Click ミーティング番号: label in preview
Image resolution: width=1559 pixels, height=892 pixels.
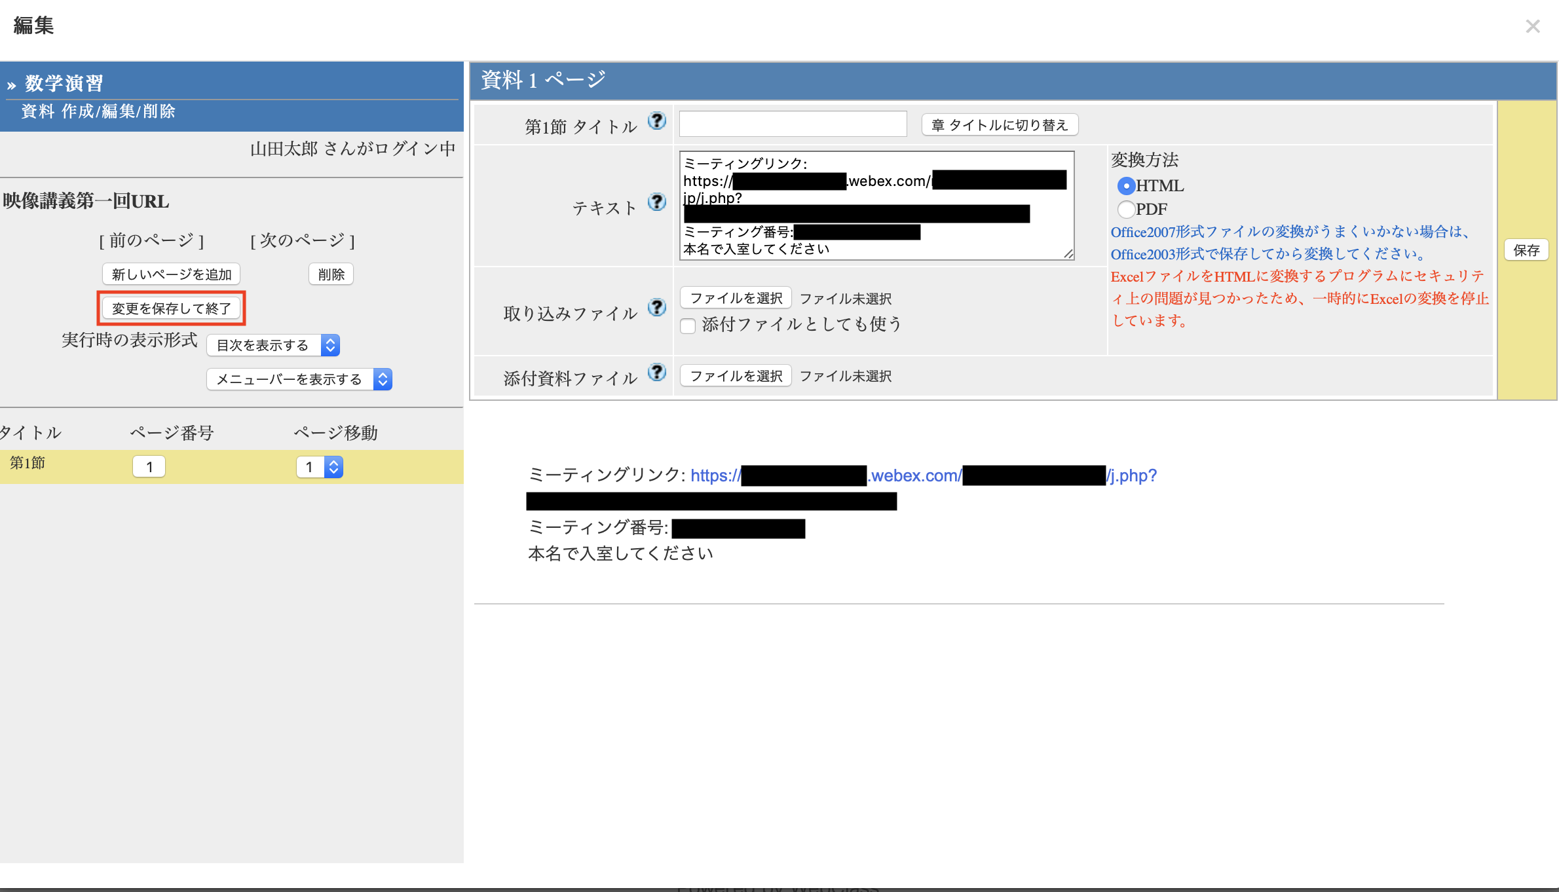(x=598, y=527)
